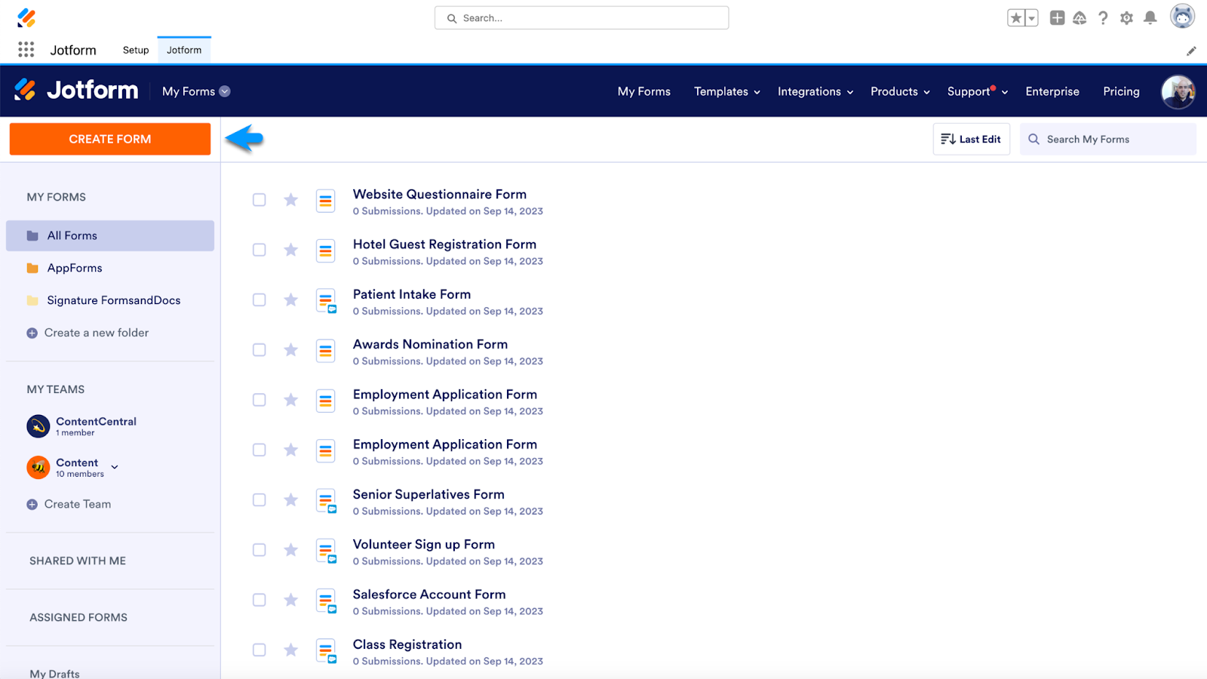Star the Salesforce Account Form
The width and height of the screenshot is (1207, 679).
(x=290, y=600)
